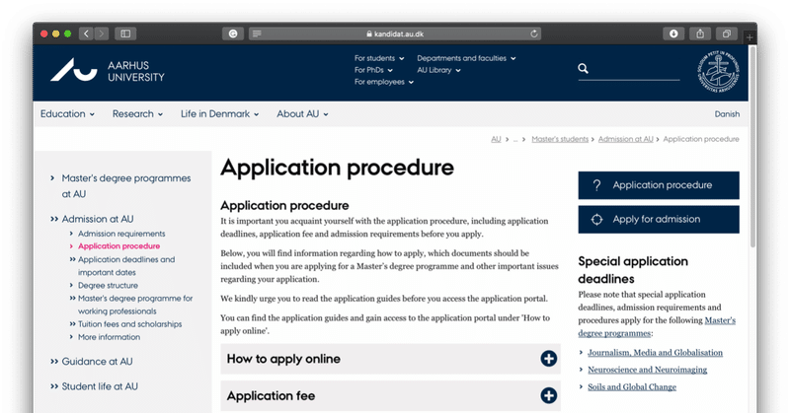790x413 pixels.
Task: Open the Research menu
Action: pyautogui.click(x=137, y=114)
